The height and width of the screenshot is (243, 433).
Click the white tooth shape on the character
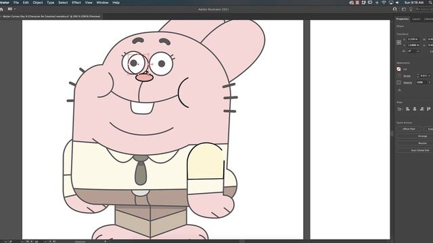142,108
